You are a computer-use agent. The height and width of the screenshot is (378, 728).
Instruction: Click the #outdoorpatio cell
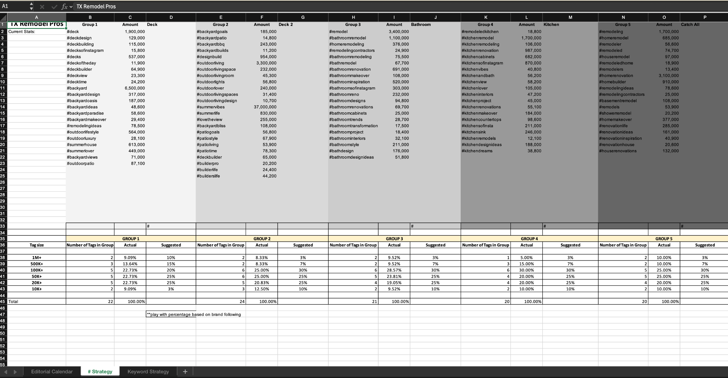(90, 164)
